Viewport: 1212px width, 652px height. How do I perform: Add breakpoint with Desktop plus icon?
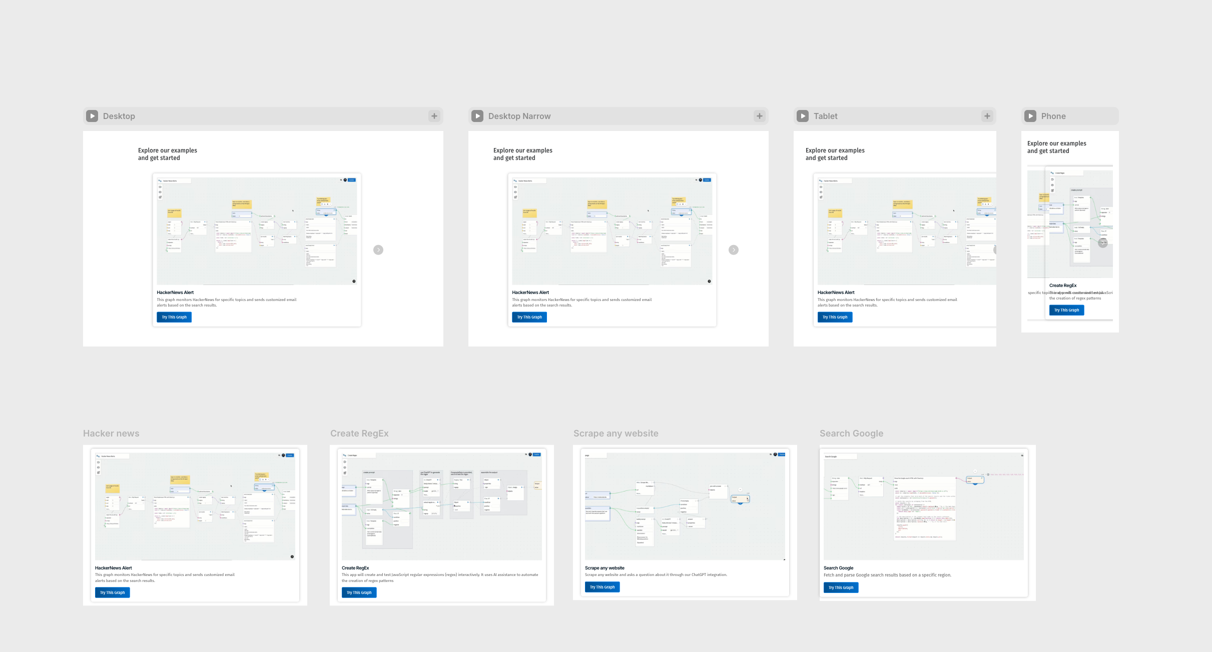tap(434, 116)
